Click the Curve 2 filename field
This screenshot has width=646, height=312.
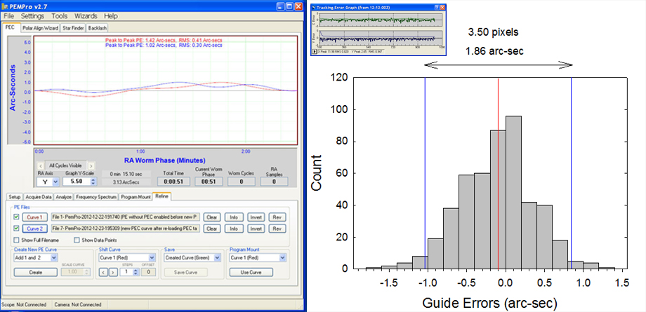point(125,229)
